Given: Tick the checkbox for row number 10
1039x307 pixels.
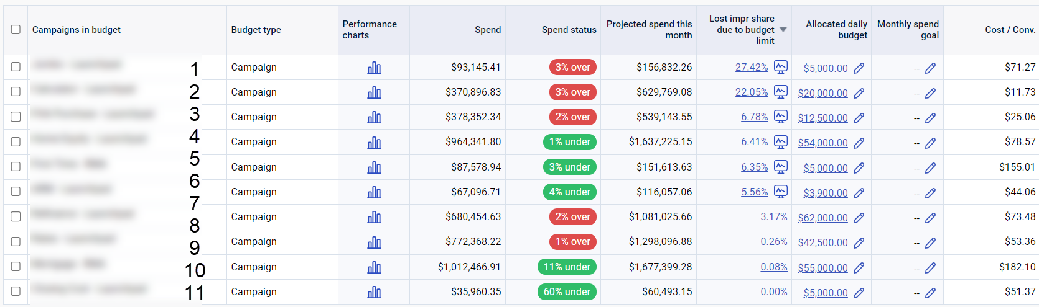Looking at the screenshot, I should click(16, 267).
